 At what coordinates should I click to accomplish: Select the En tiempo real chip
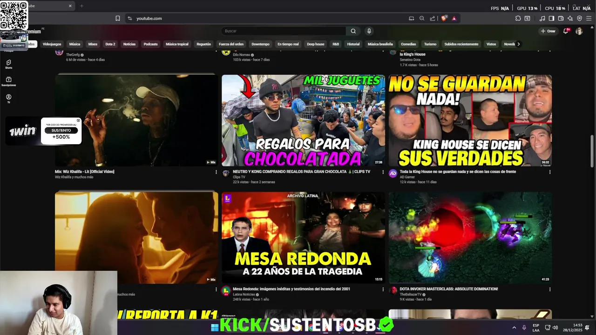point(288,44)
